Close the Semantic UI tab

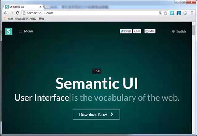click(x=40, y=7)
